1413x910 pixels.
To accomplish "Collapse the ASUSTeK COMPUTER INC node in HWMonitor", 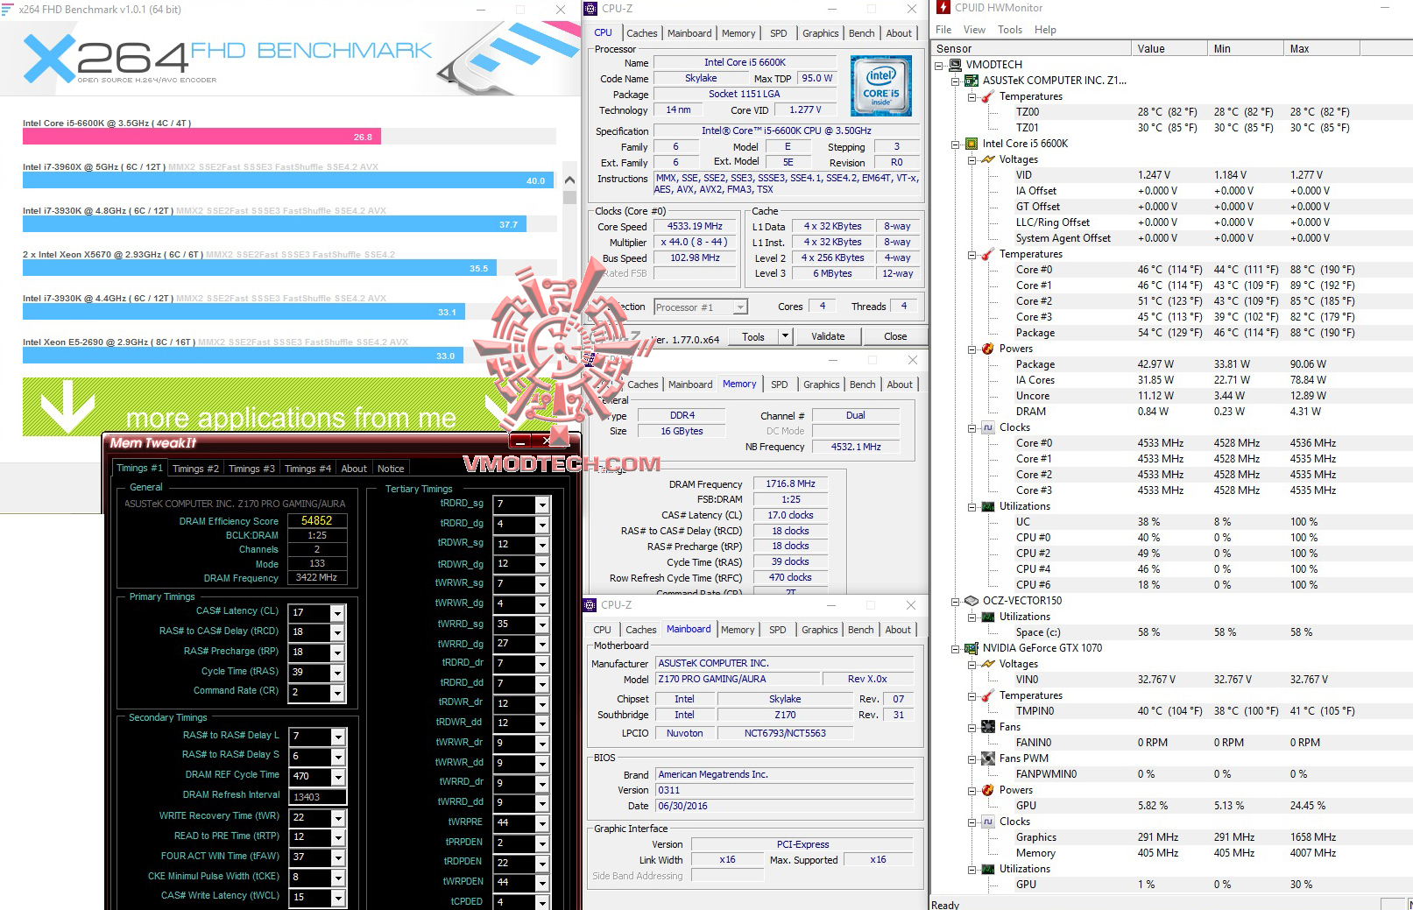I will point(957,81).
